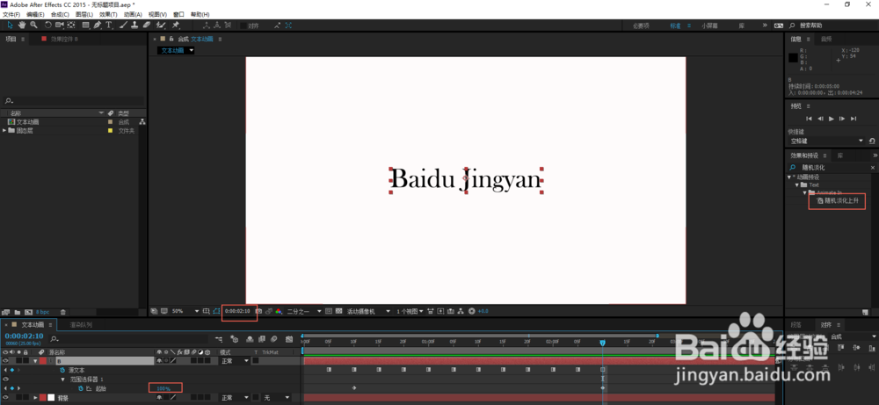
Task: Toggle 范围选择器 1 visibility eye
Action: (x=5, y=379)
